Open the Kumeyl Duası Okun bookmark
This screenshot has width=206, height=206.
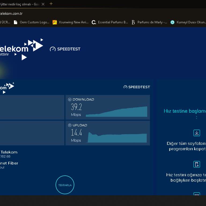click(x=188, y=22)
